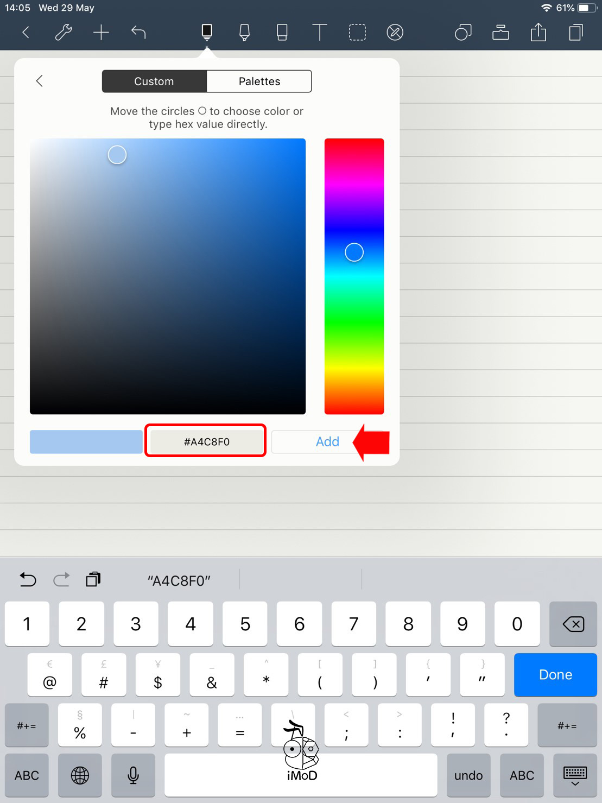Click the hue slider circle handle

[x=354, y=252]
